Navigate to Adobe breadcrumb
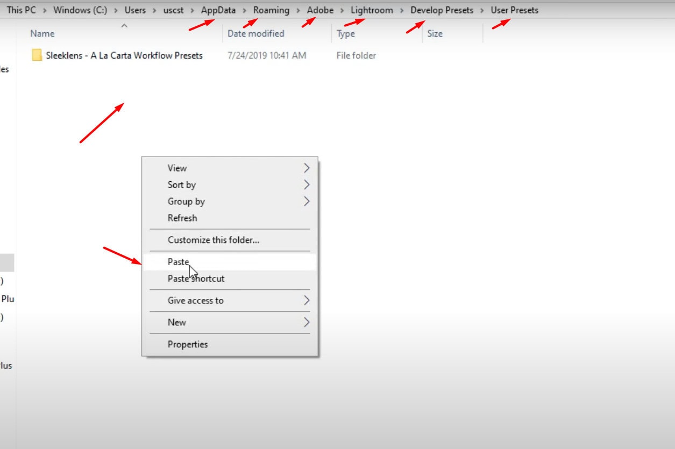675x449 pixels. [320, 10]
